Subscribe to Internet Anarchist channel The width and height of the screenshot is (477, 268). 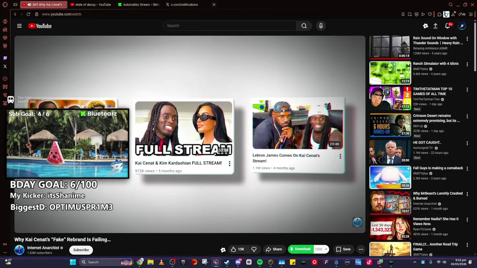[81, 250]
